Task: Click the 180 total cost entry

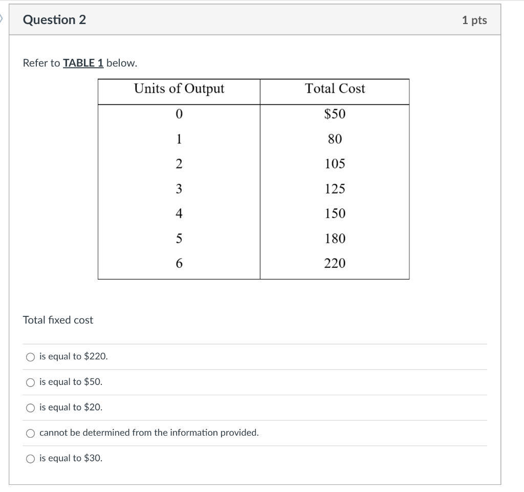Action: click(335, 239)
